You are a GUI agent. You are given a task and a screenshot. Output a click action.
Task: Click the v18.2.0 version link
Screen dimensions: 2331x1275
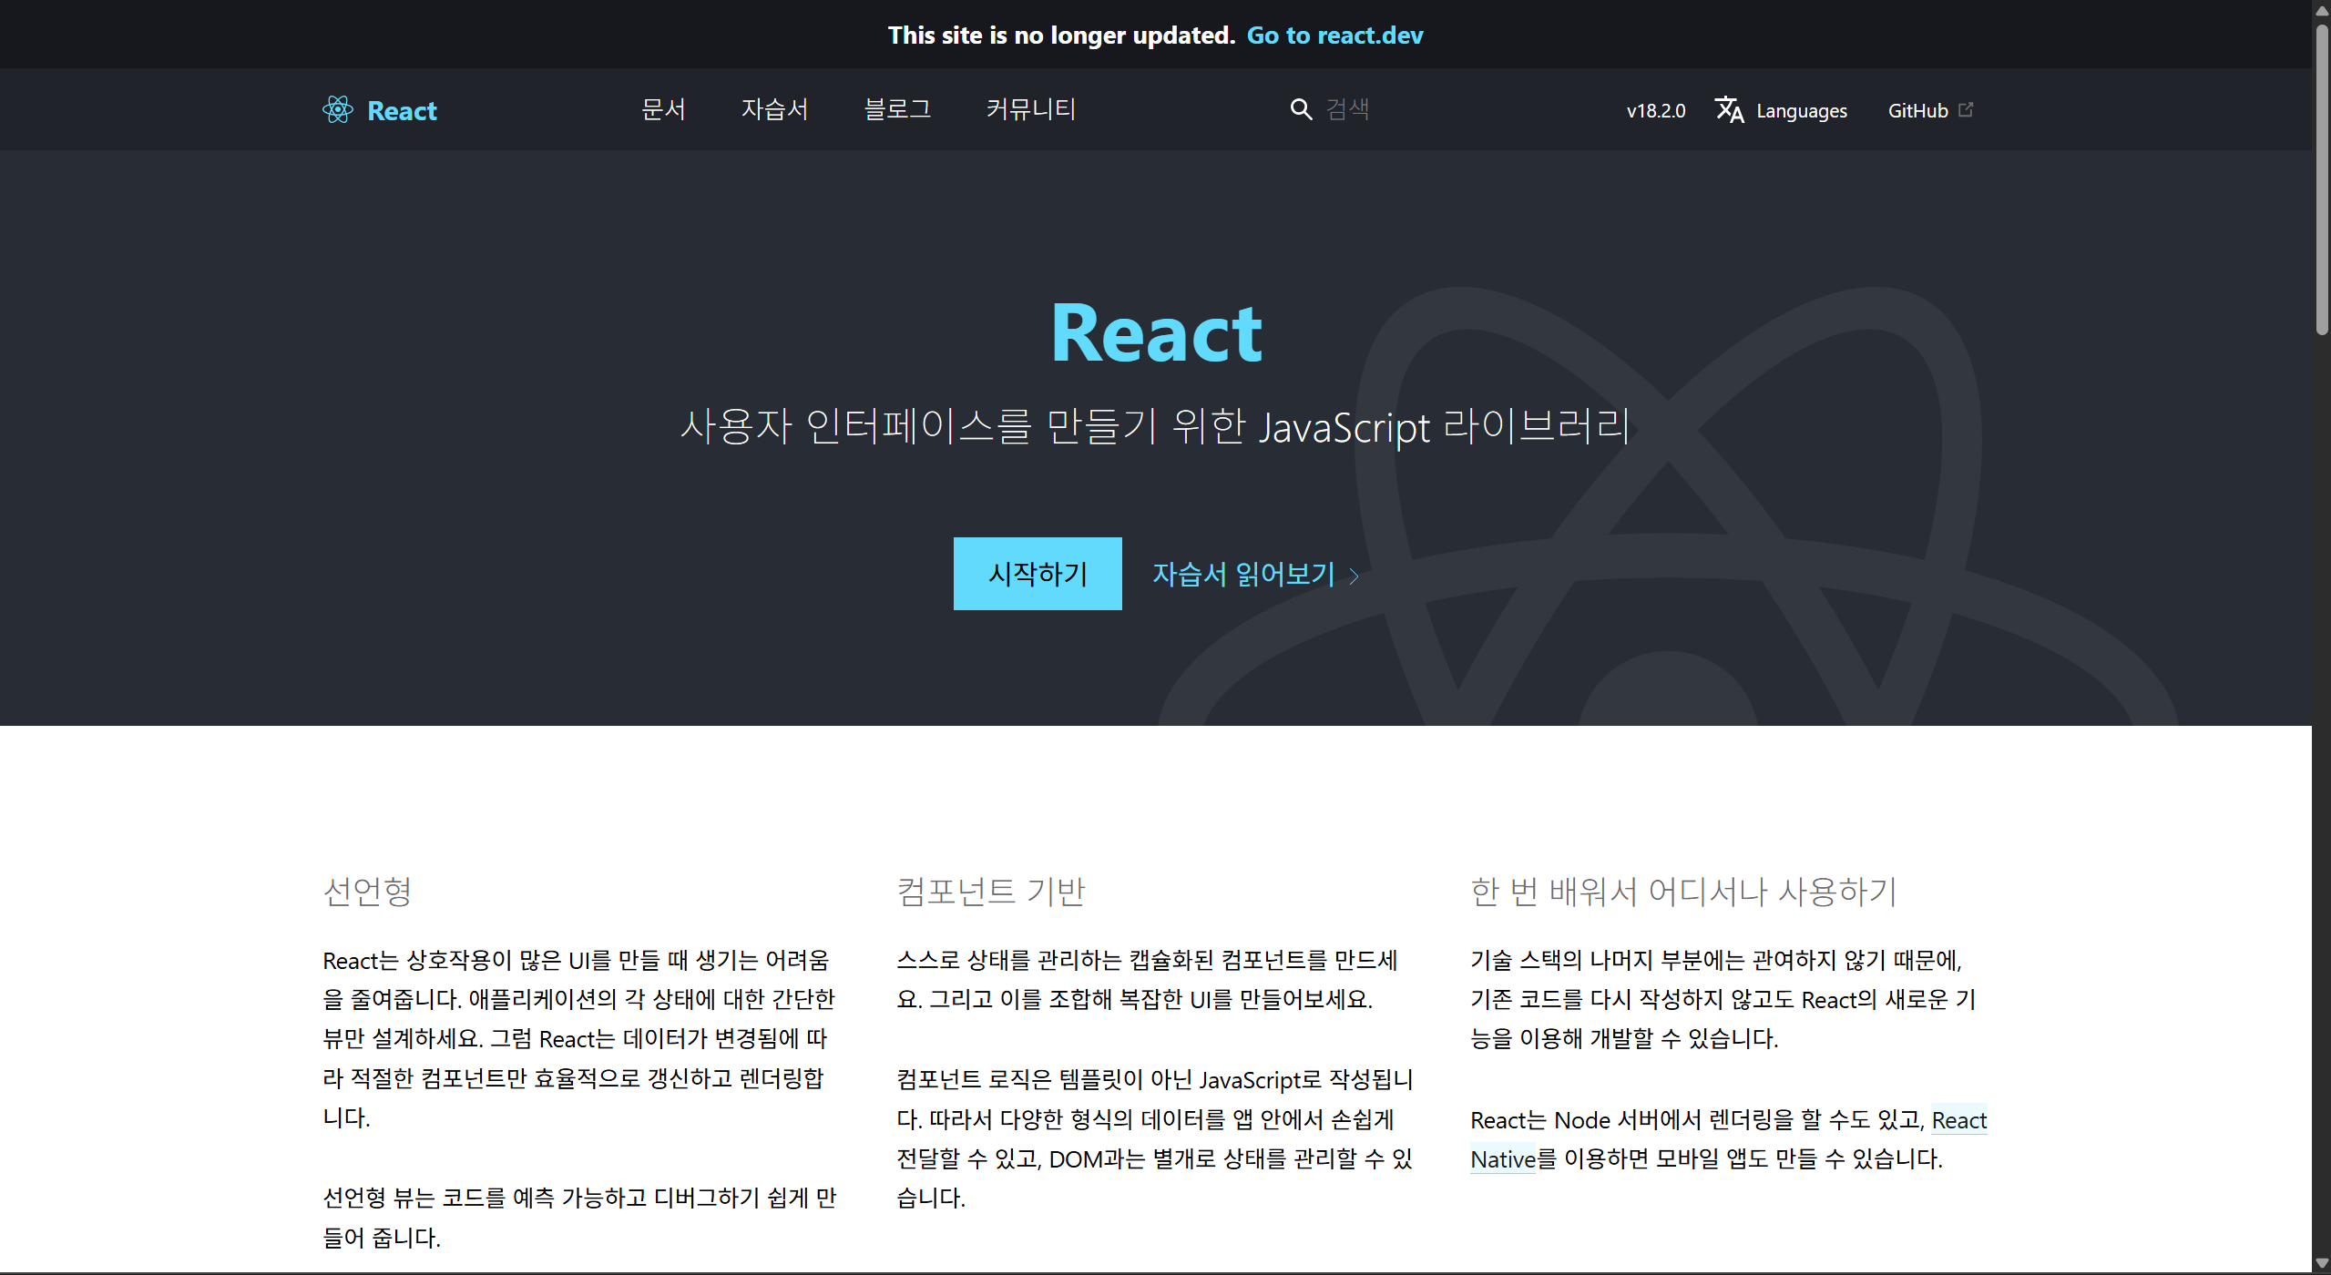[1655, 110]
